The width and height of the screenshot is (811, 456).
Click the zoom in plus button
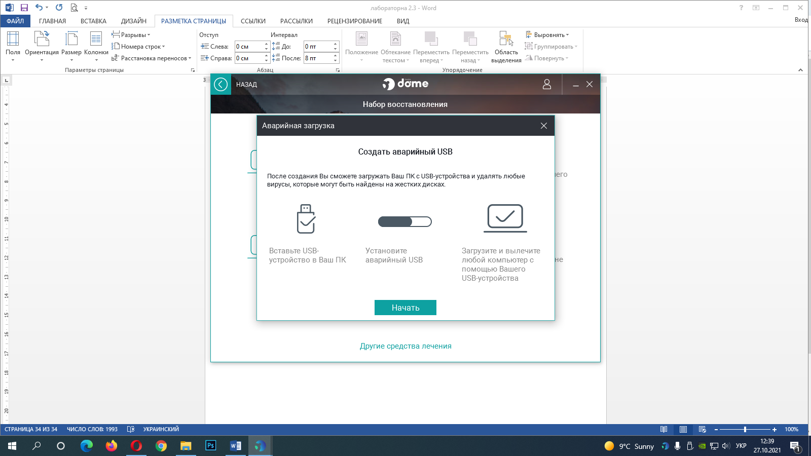tap(774, 429)
